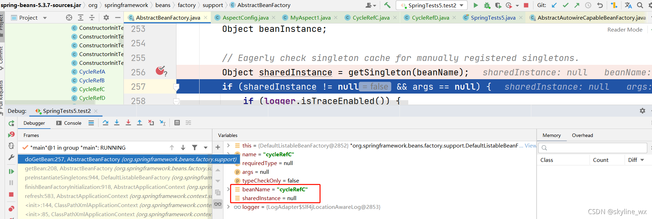Select the Memory tab

click(x=551, y=135)
